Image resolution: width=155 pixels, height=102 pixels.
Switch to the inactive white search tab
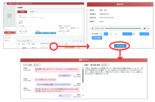pos(32,12)
